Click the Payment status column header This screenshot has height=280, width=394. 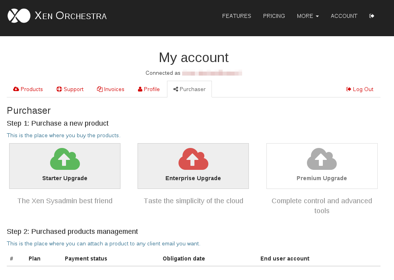(86, 259)
